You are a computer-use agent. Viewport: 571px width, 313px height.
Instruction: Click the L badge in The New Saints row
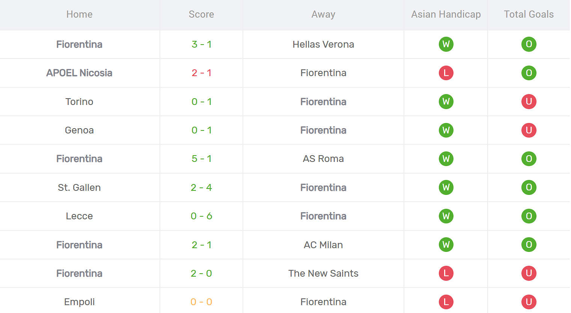tap(446, 273)
